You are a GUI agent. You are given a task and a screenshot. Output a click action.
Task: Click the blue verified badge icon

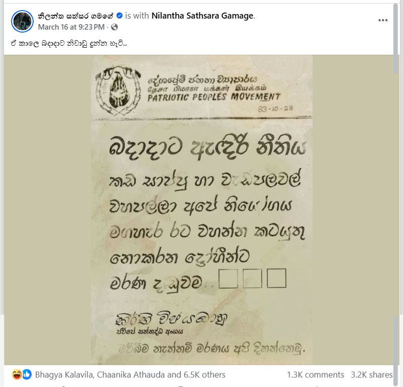point(119,16)
